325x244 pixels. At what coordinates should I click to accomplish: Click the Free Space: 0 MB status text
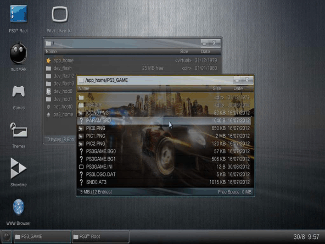[x=234, y=192]
